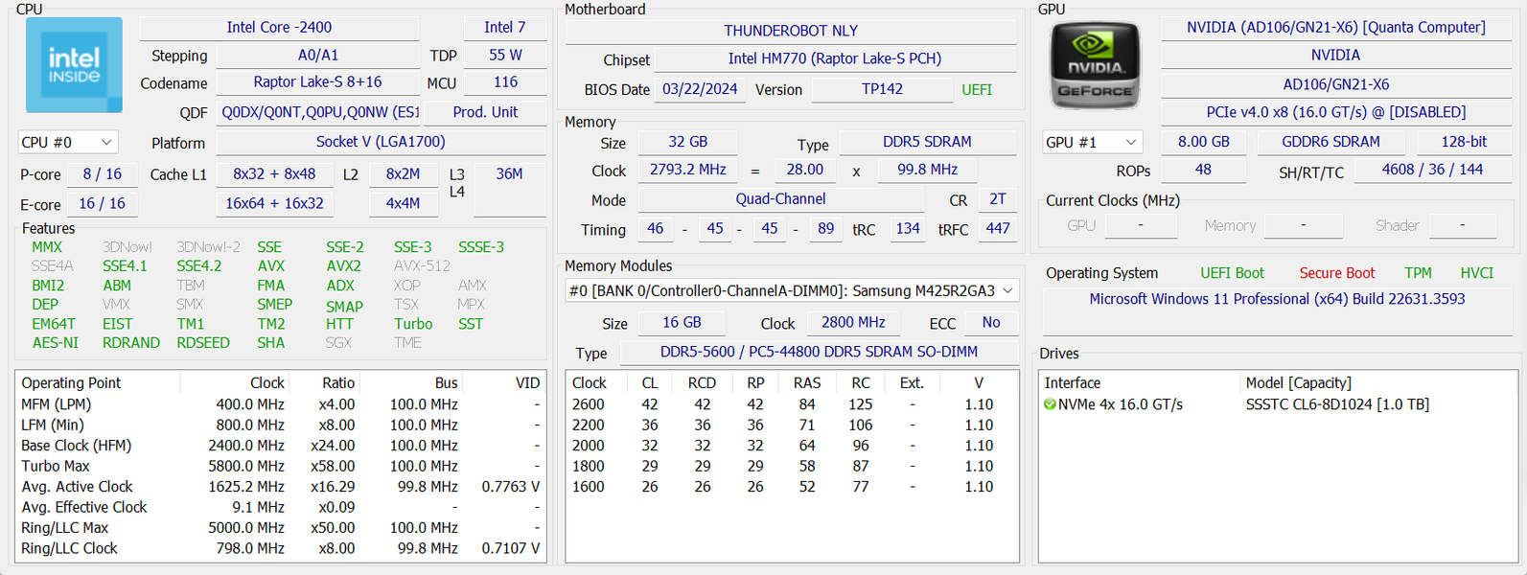Select the Stepping value A0/A1
Screen dimensions: 1527x575
(x=317, y=56)
